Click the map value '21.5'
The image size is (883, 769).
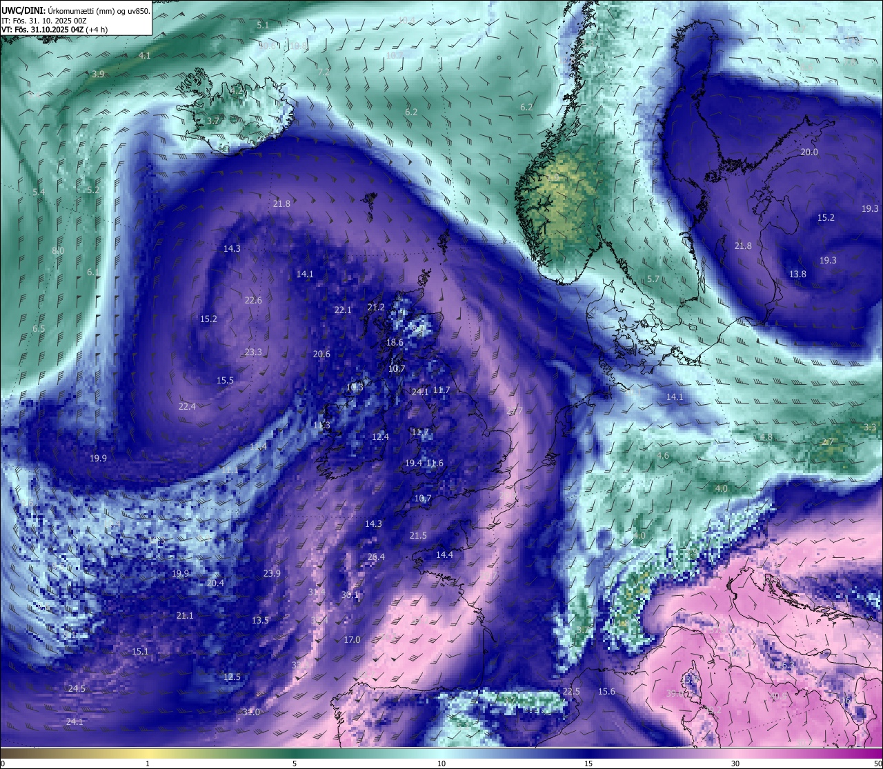tap(418, 535)
